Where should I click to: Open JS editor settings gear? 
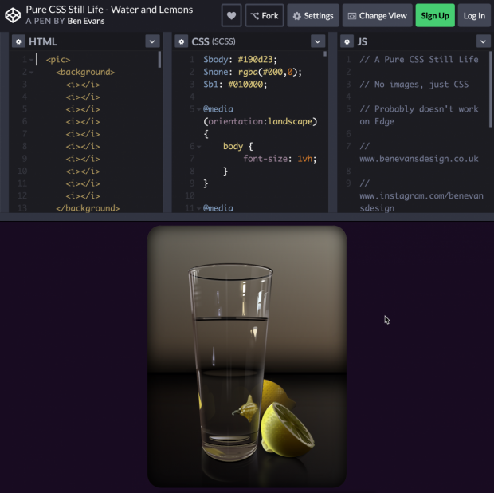347,41
